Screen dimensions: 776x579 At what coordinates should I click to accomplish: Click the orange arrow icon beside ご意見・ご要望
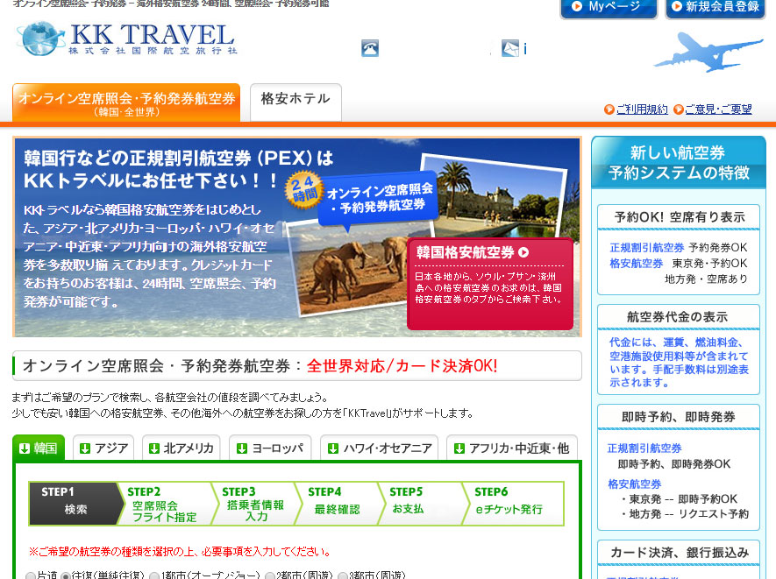pyautogui.click(x=679, y=109)
